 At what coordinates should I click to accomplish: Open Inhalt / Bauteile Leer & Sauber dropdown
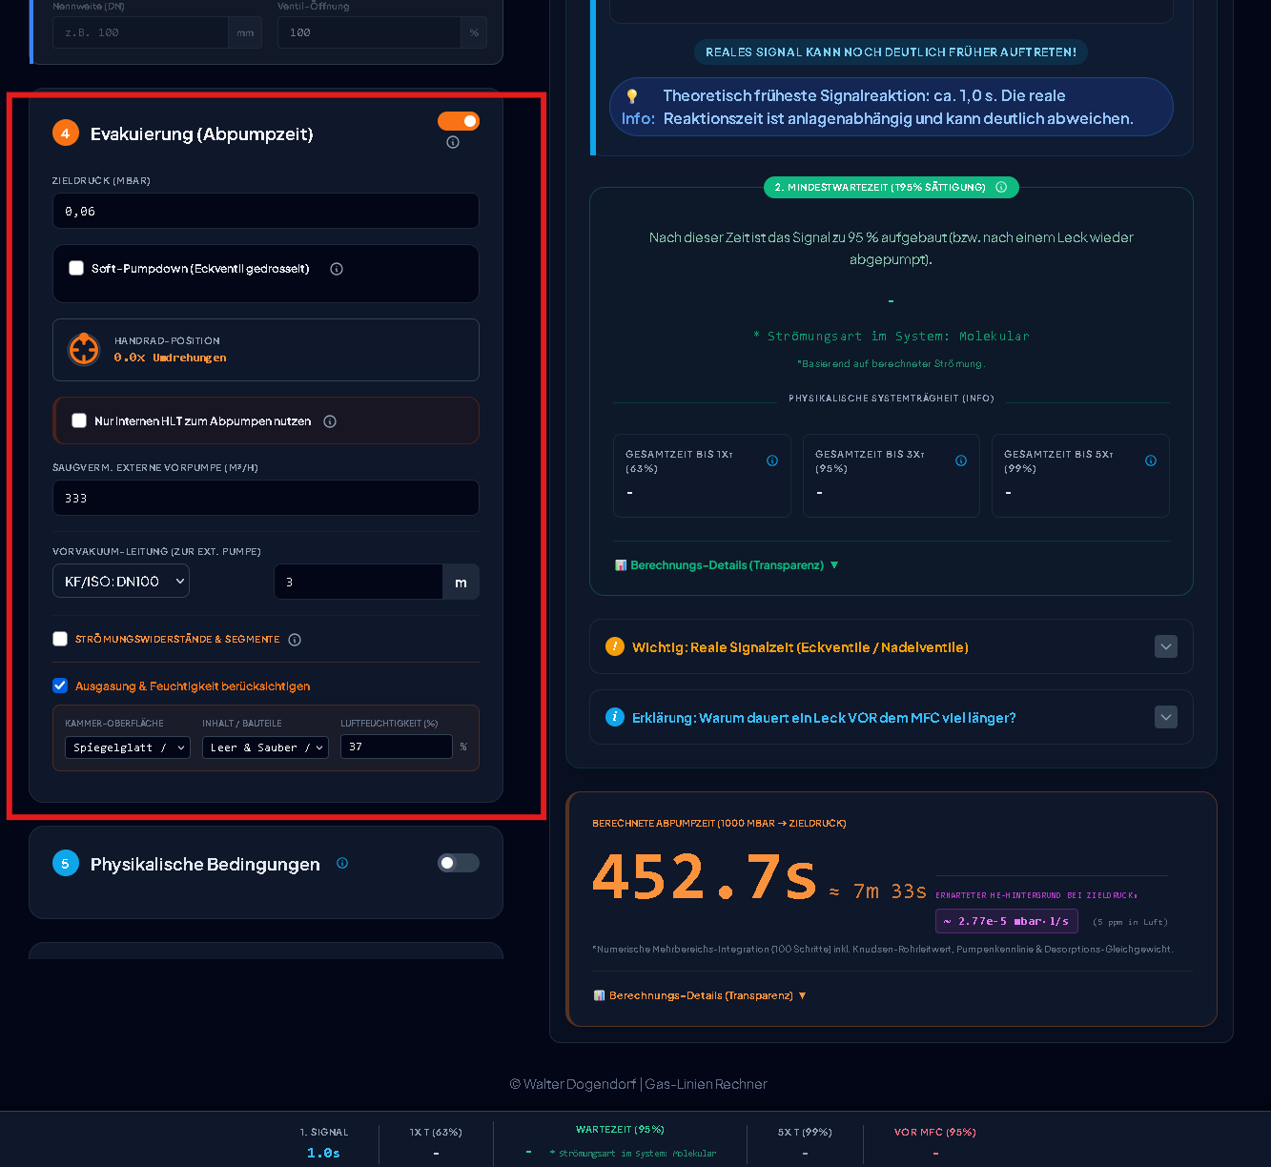click(x=266, y=747)
